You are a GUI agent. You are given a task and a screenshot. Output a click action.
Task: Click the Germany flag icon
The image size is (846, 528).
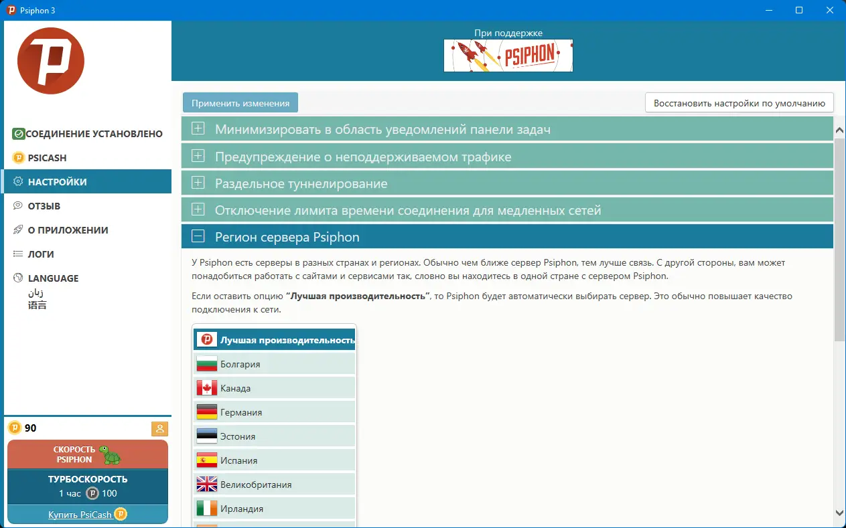[x=207, y=412]
